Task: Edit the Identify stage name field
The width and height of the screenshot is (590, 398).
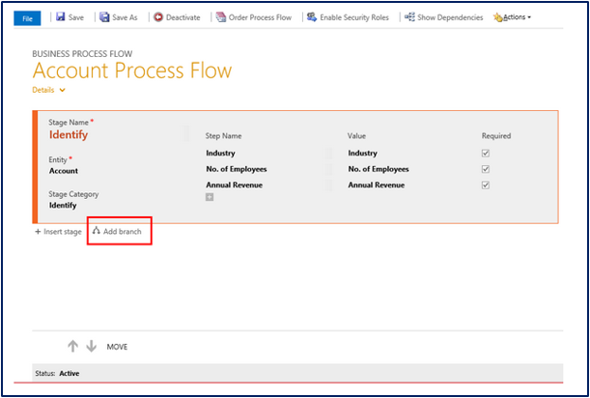Action: tap(75, 135)
